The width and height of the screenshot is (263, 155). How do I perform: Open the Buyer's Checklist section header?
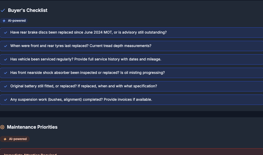click(28, 10)
